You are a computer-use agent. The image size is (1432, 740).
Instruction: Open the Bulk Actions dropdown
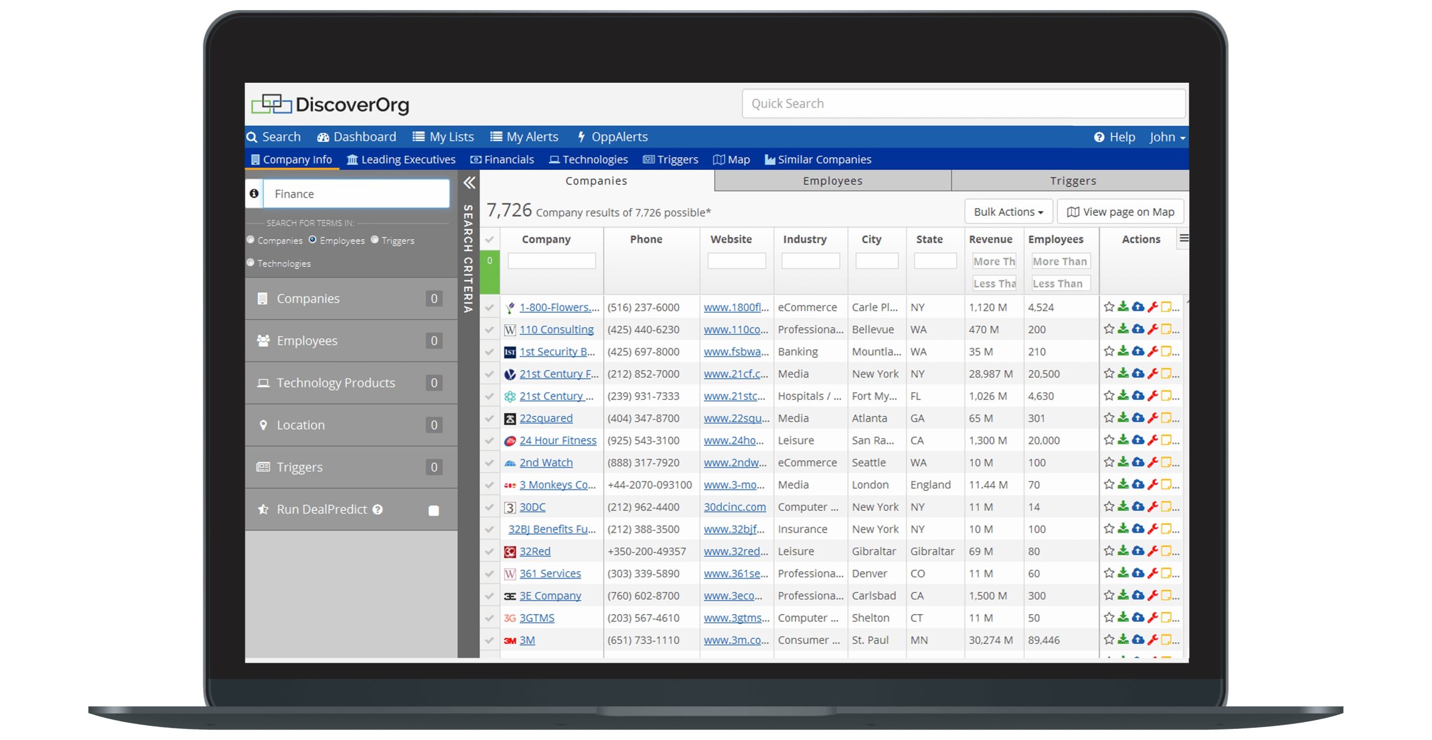[1008, 212]
